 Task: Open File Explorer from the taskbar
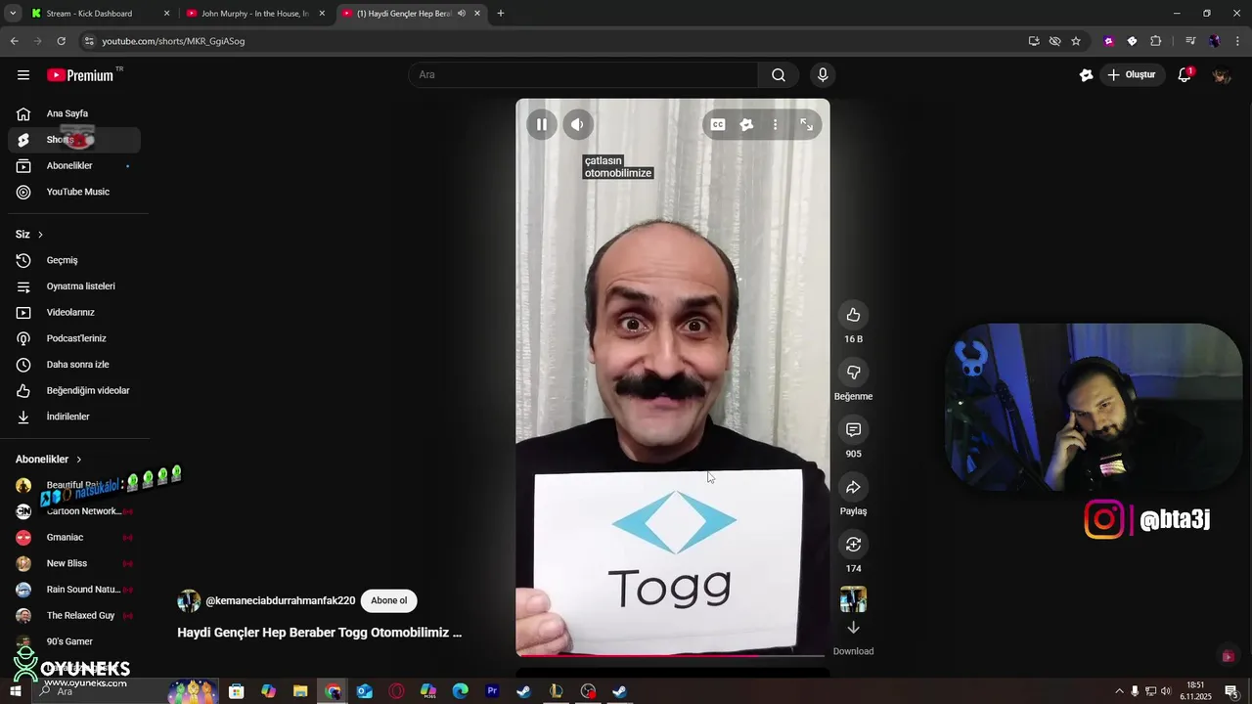pos(300,691)
